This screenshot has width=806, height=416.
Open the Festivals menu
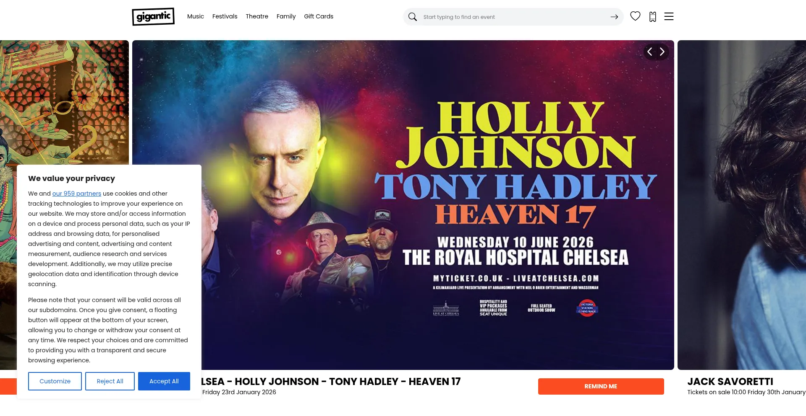(x=225, y=16)
